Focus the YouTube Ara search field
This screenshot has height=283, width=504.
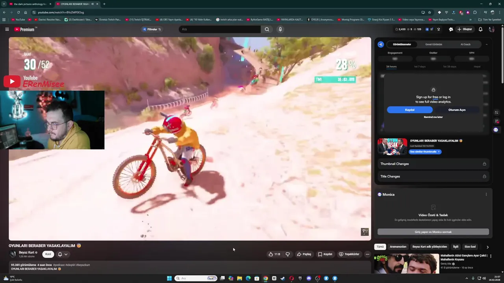click(x=220, y=29)
